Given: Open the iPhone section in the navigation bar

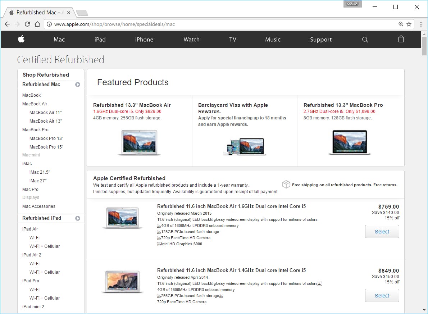Looking at the screenshot, I should click(144, 40).
